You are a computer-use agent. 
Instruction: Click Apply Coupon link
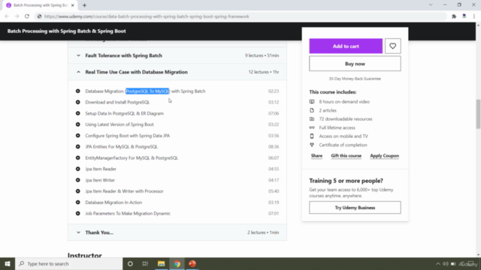point(384,155)
